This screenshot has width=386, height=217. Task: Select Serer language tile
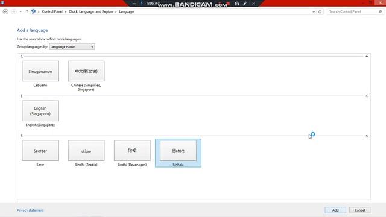click(x=40, y=153)
